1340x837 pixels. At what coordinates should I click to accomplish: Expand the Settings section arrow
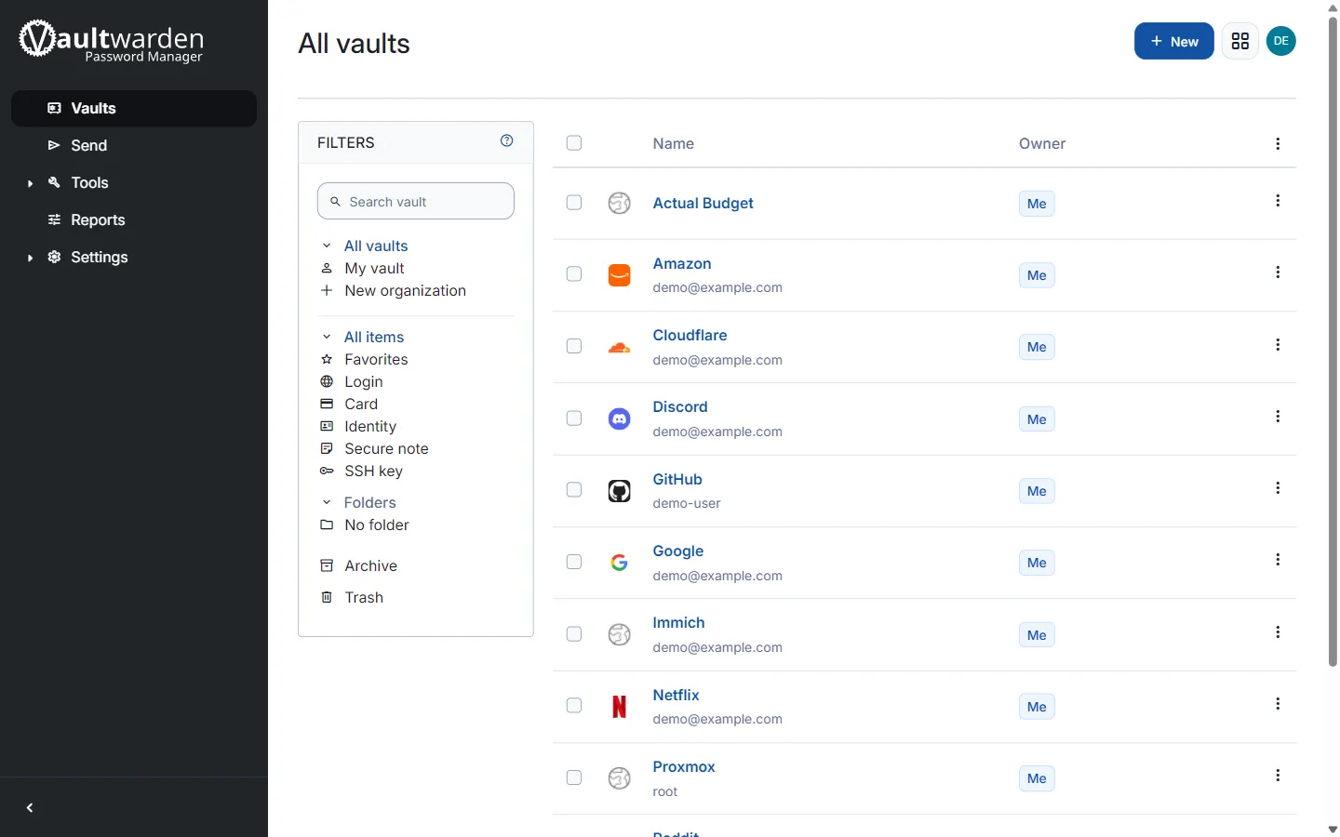tap(30, 258)
